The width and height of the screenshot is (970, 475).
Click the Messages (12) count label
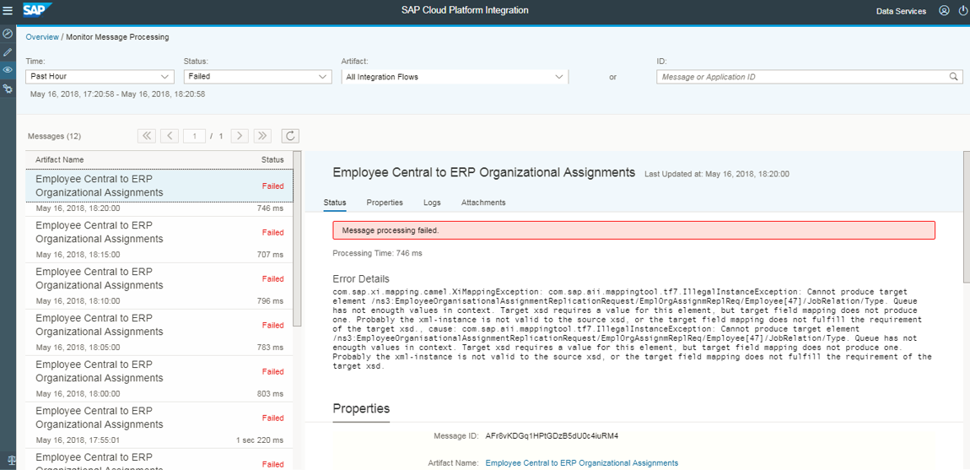tap(55, 136)
